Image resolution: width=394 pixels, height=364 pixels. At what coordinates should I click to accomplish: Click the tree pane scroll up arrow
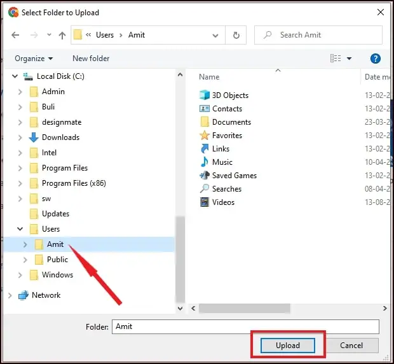(x=180, y=74)
